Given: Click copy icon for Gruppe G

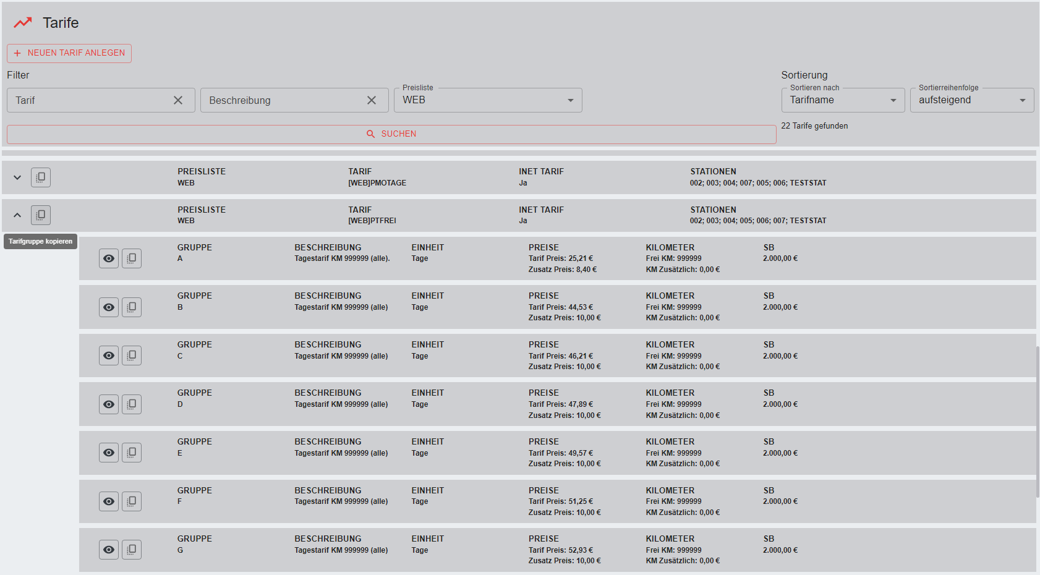Looking at the screenshot, I should point(132,550).
